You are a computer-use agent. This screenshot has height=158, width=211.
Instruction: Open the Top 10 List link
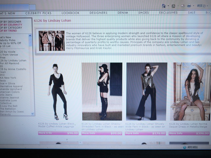pos(5,46)
